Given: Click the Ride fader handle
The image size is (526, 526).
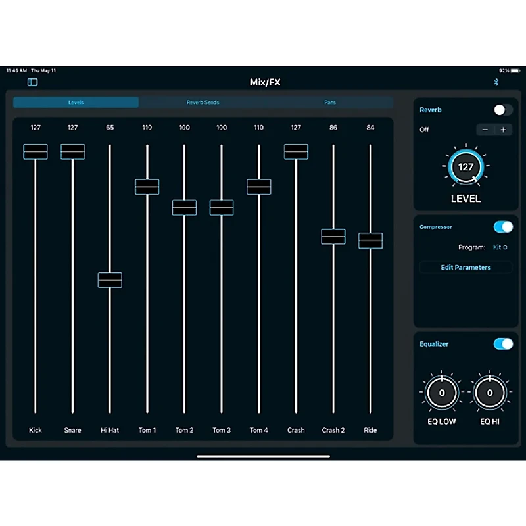Looking at the screenshot, I should pos(370,241).
